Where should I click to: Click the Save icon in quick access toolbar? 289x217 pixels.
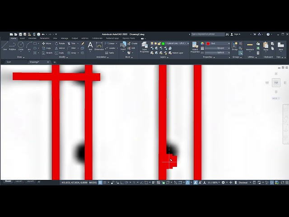(20, 34)
